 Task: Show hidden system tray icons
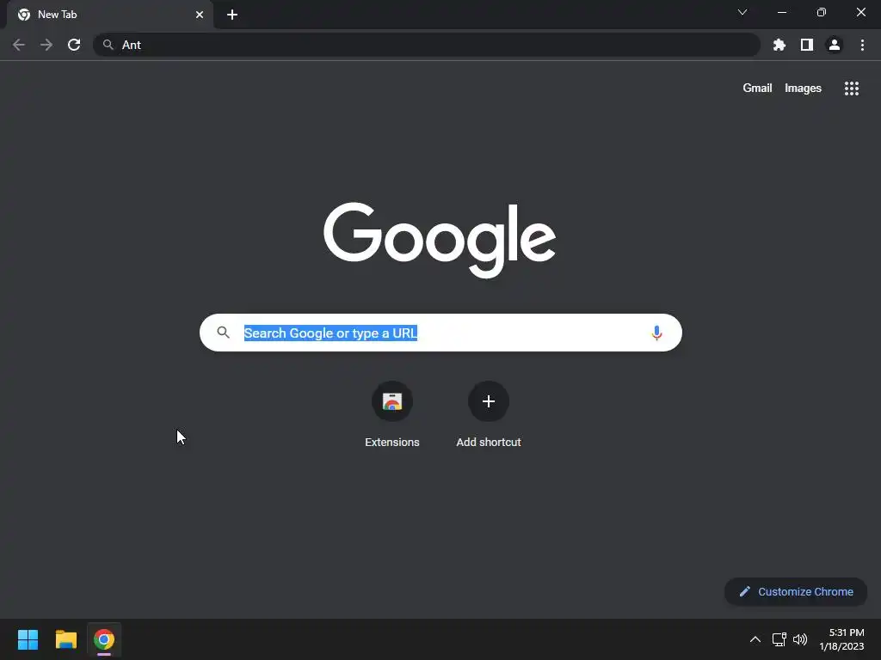click(x=755, y=639)
